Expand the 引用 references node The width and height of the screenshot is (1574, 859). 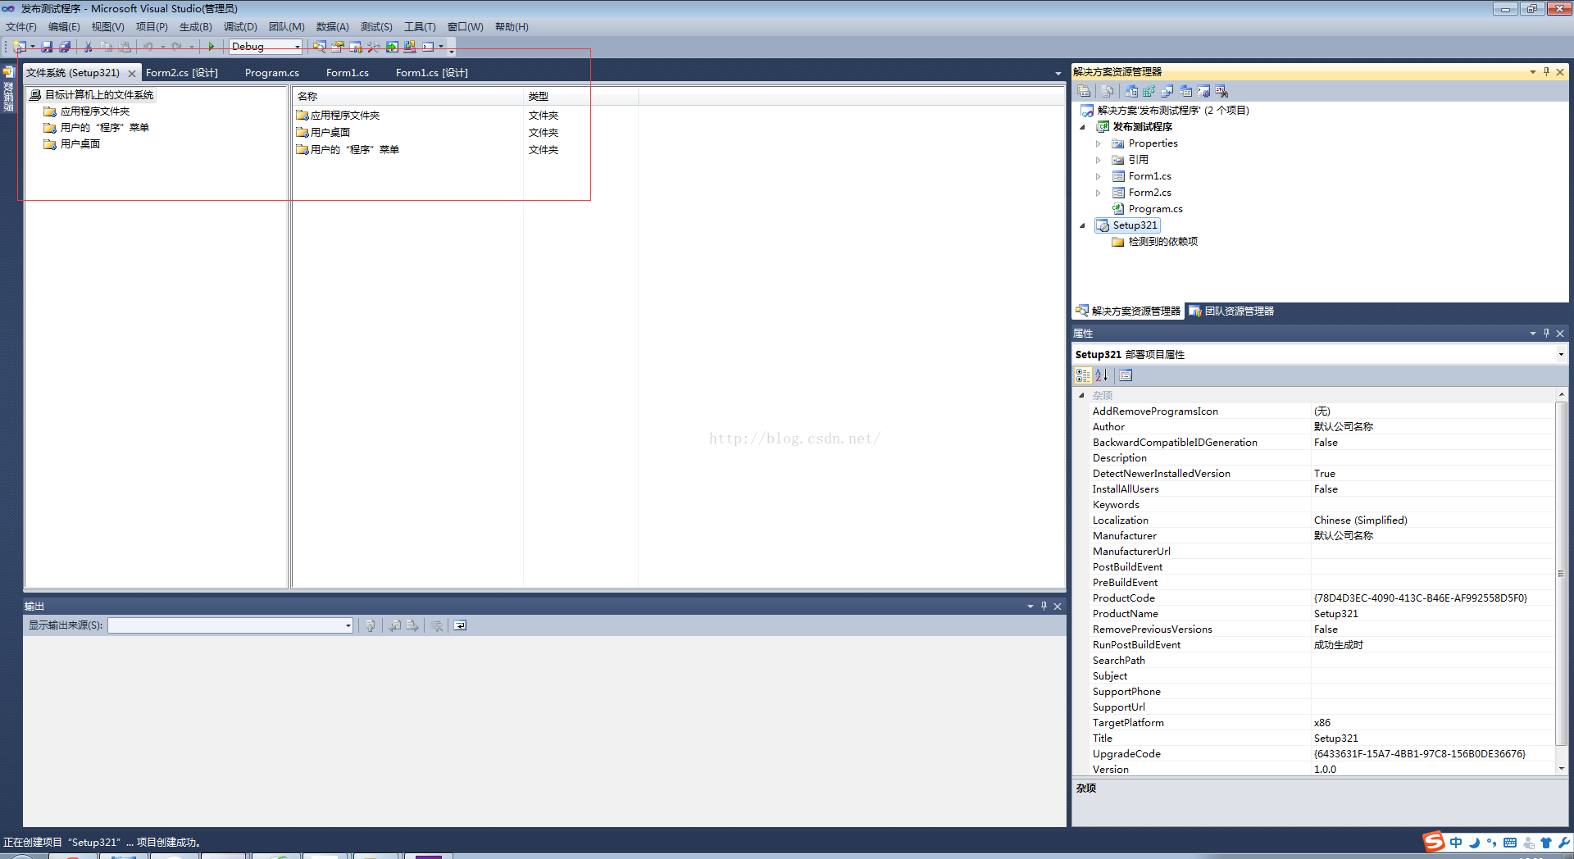1099,160
